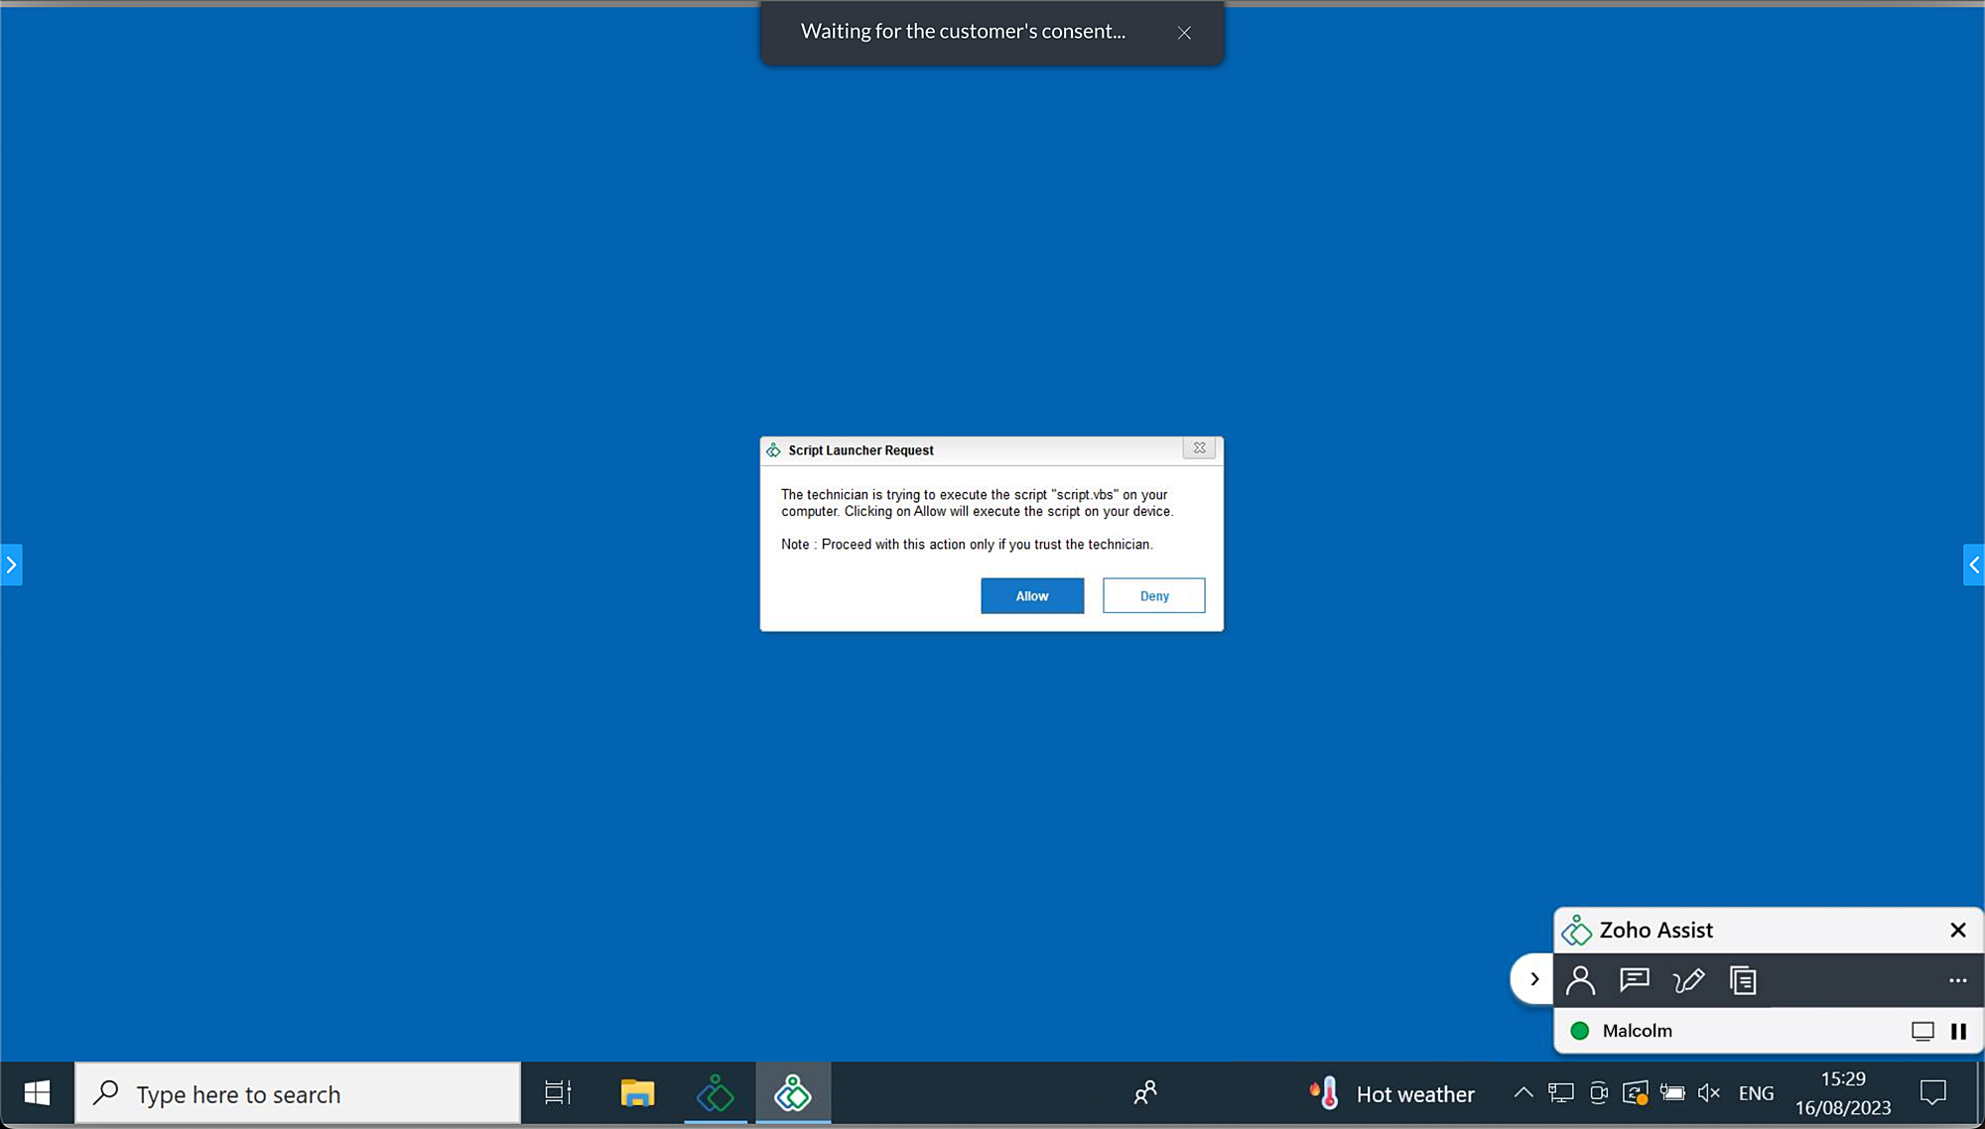This screenshot has width=1985, height=1129.
Task: Toggle the monitor display option for Malcolm
Action: click(x=1923, y=1031)
